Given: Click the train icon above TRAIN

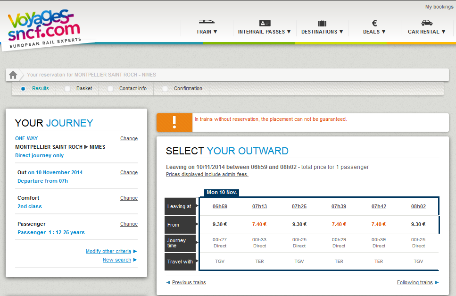Looking at the screenshot, I should click(x=207, y=22).
